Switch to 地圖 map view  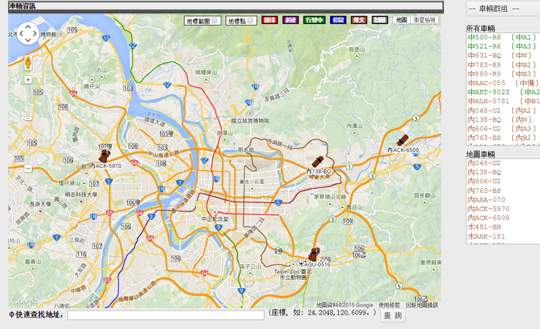click(402, 20)
